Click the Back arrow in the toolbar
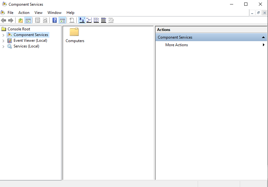Image resolution: width=268 pixels, height=187 pixels. 3,20
